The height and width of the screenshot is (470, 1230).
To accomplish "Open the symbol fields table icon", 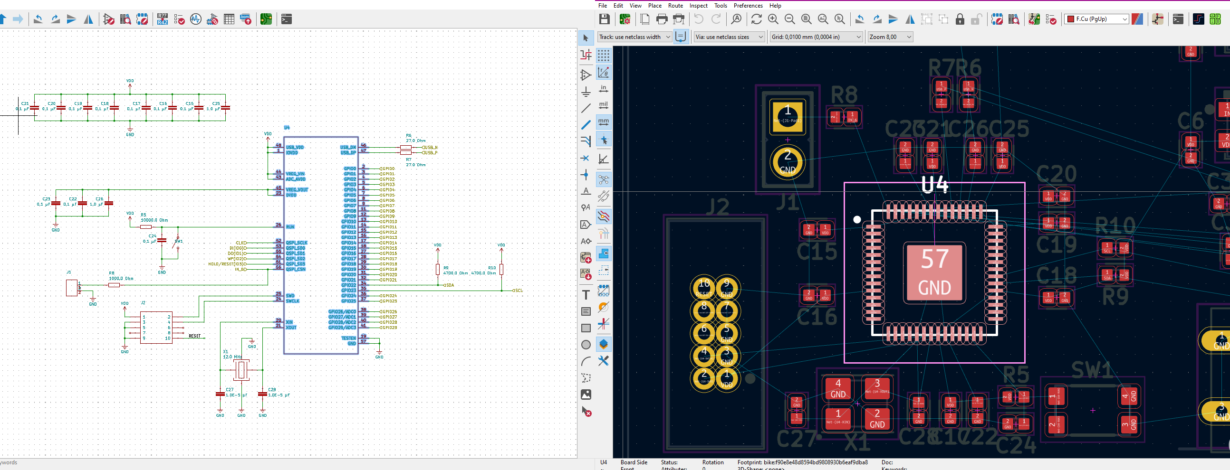I will 229,19.
